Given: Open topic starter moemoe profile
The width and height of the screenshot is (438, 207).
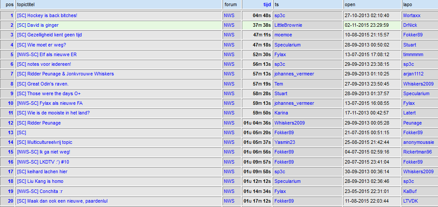Looking at the screenshot, I should 283,35.
